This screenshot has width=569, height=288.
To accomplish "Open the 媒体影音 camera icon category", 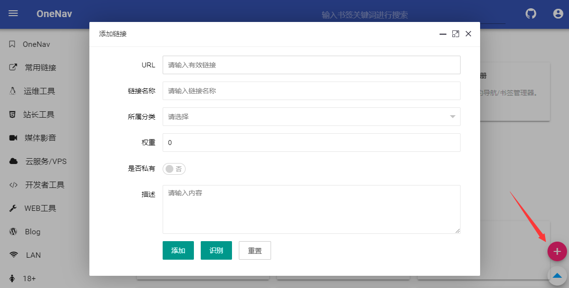I will (x=14, y=138).
